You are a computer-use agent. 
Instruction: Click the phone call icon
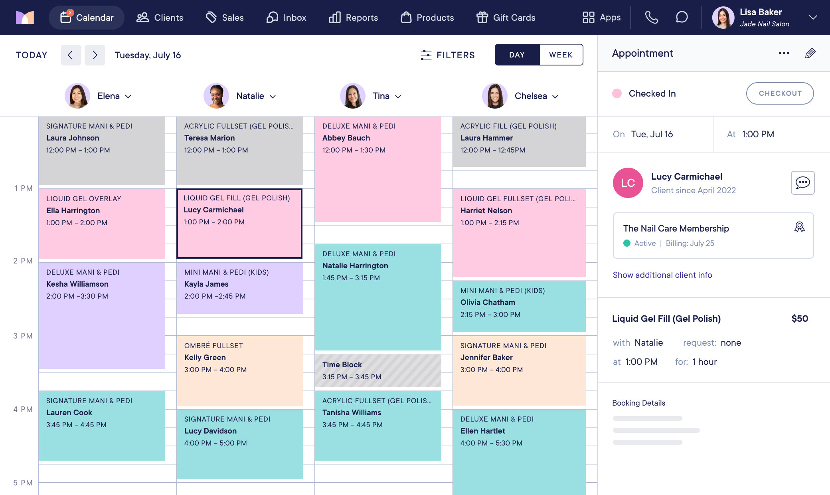point(651,17)
